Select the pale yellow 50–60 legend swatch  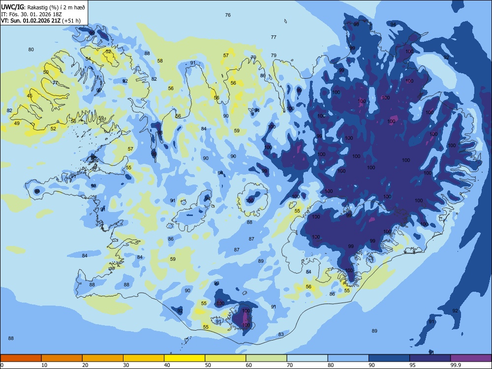[x=225, y=358]
